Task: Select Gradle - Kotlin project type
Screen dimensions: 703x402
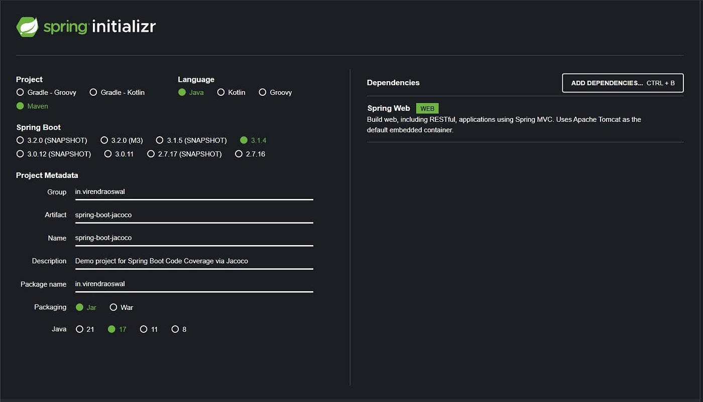Action: 117,92
